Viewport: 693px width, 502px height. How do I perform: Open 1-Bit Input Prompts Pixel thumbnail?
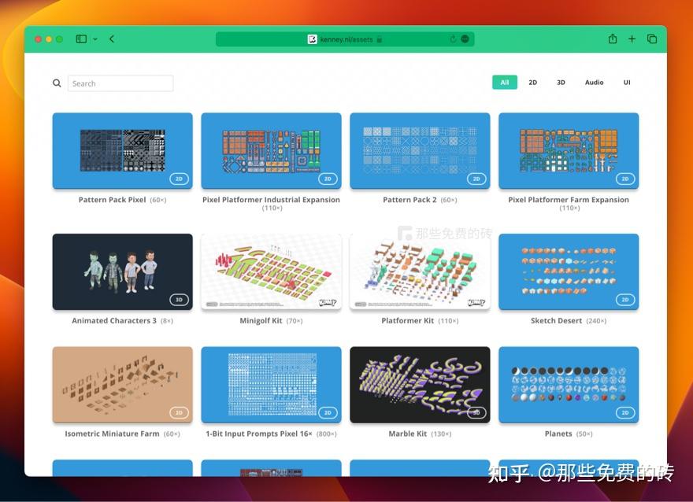pyautogui.click(x=272, y=385)
